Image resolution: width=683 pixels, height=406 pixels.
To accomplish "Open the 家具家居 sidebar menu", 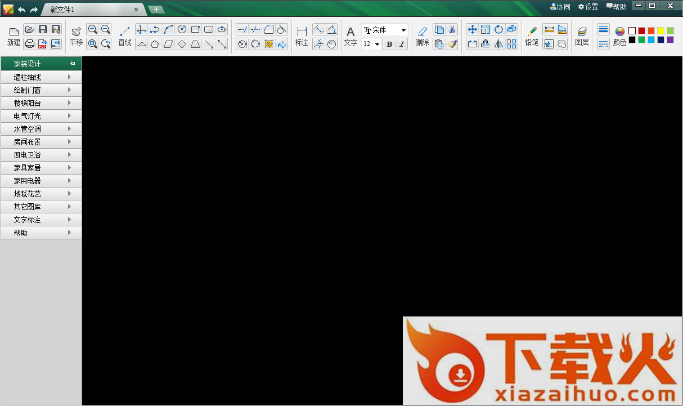I will point(41,168).
